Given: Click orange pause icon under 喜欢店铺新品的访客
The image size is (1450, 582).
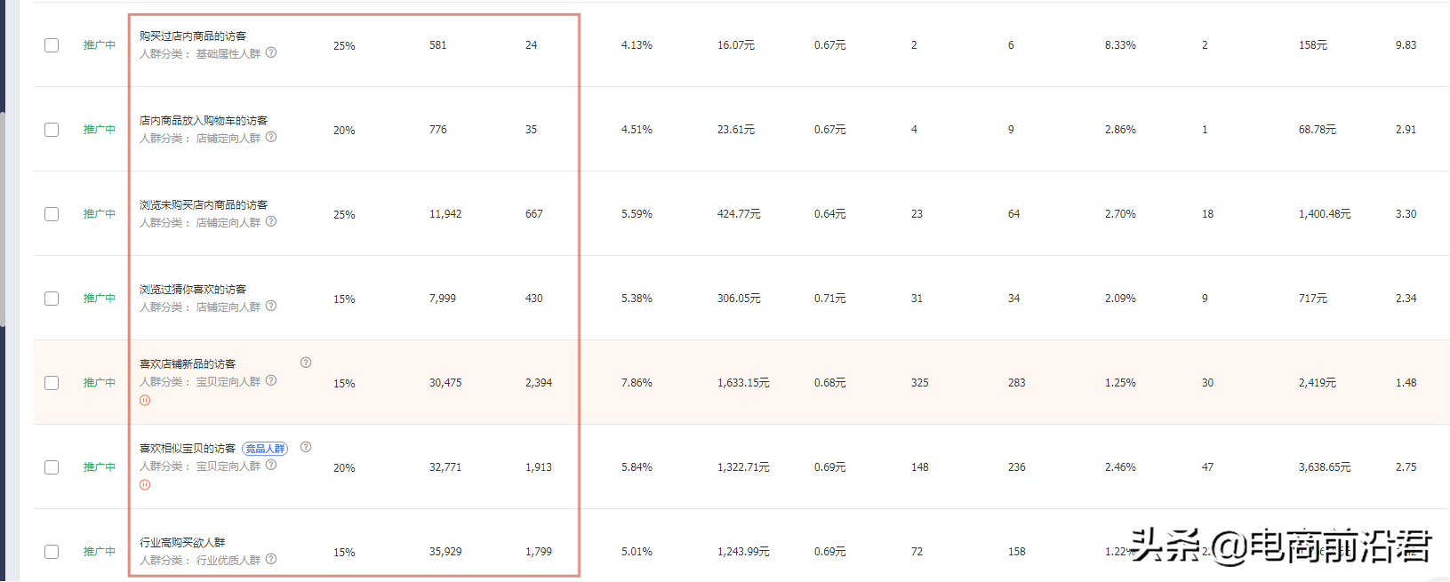Looking at the screenshot, I should (145, 401).
